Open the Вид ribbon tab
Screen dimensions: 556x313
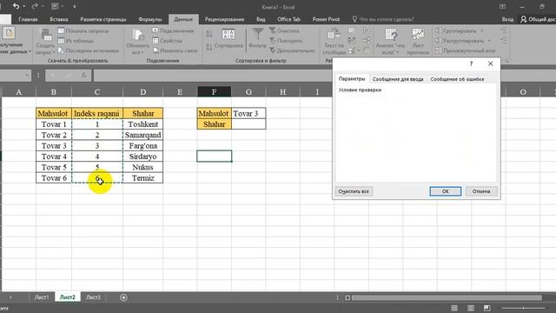point(261,19)
